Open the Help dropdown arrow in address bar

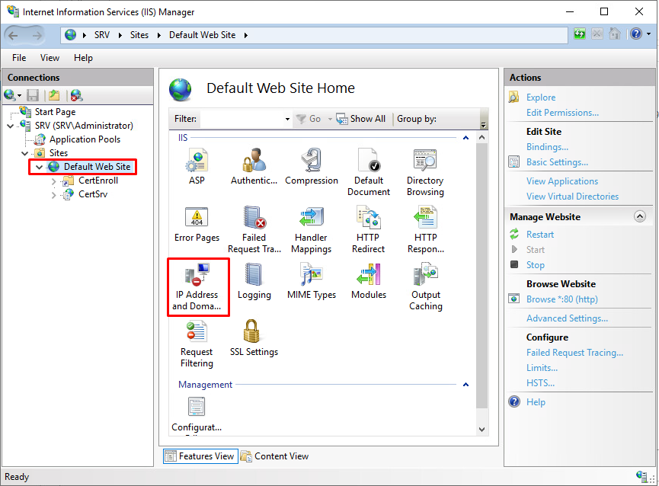648,34
